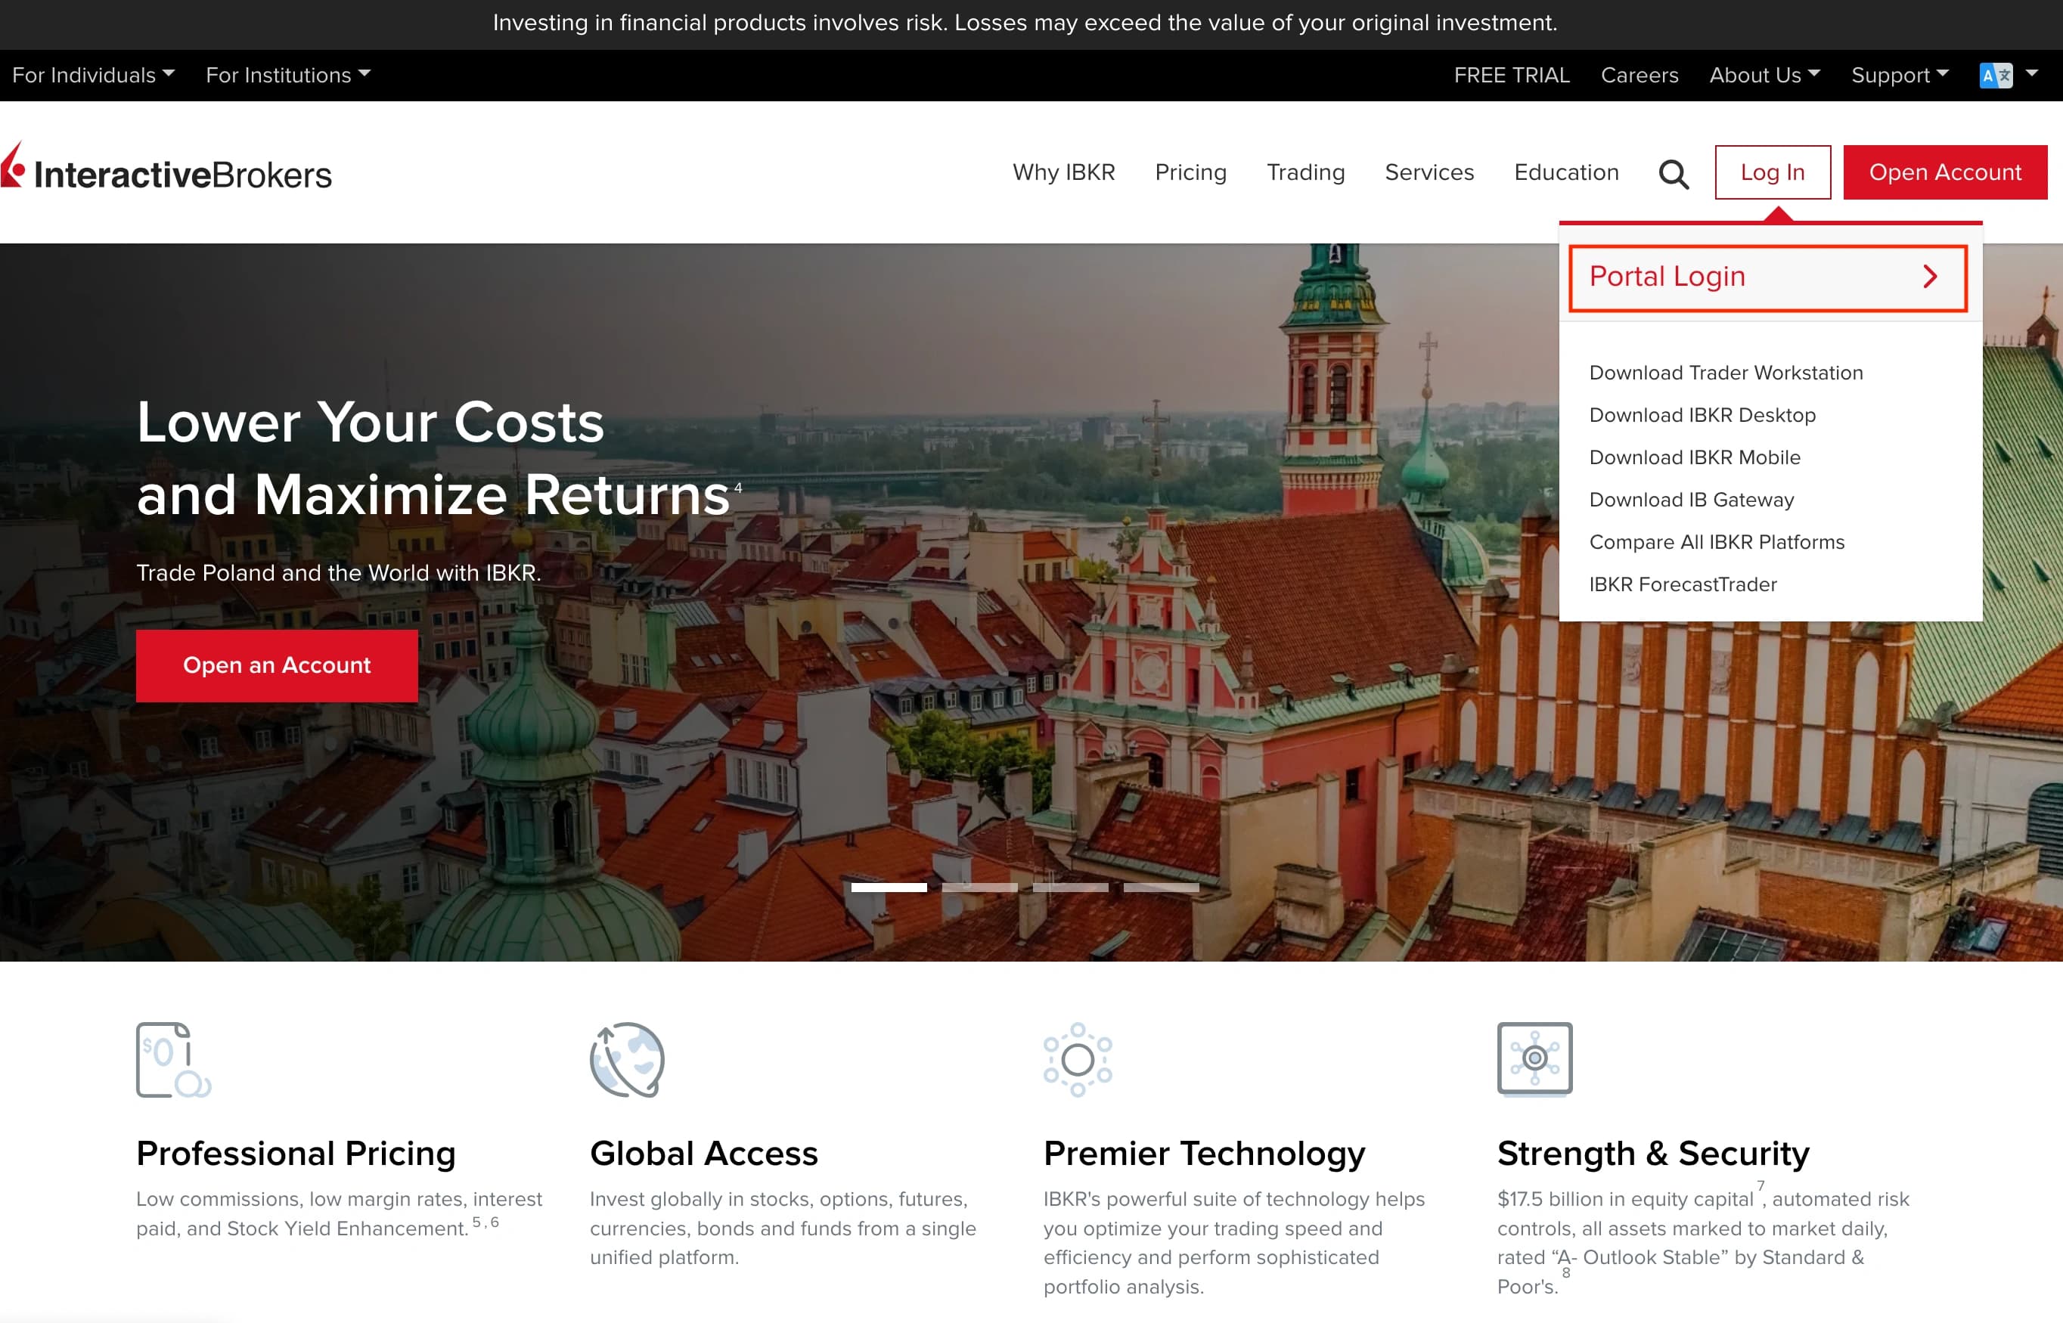Click the Portal Login chevron arrow
The height and width of the screenshot is (1323, 2063).
tap(1930, 277)
